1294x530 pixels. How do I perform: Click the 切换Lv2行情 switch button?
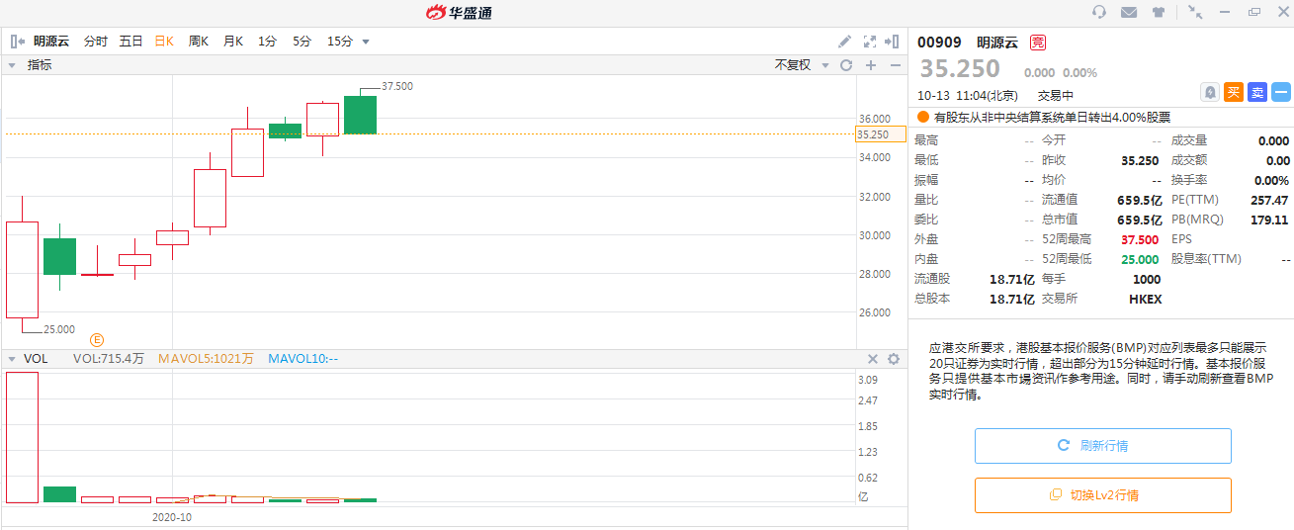[x=1103, y=495]
